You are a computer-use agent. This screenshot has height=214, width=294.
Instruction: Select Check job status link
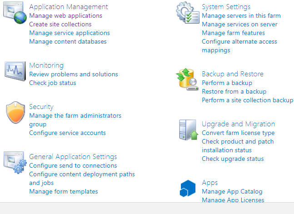click(52, 83)
